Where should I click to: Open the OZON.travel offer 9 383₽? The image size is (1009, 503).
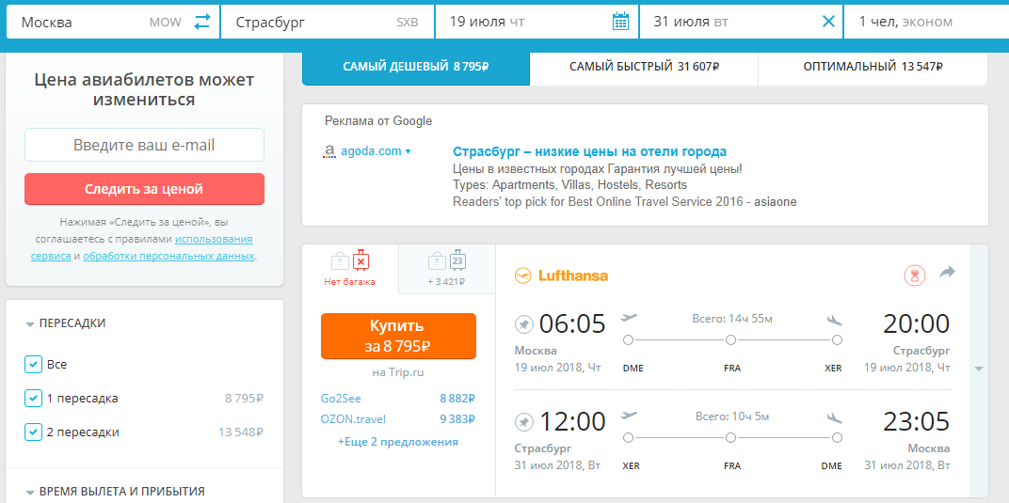point(398,419)
